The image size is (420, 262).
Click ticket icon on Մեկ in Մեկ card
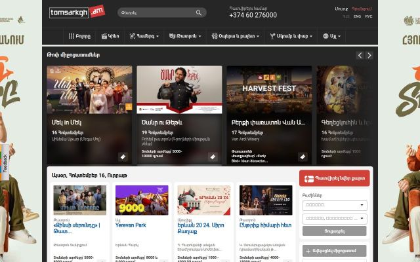[123, 157]
